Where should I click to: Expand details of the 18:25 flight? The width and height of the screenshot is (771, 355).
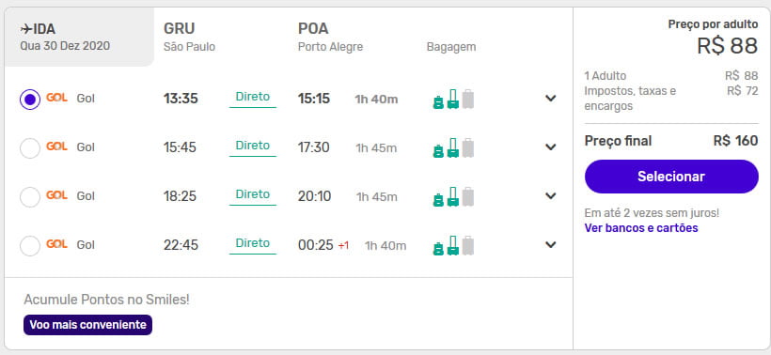(x=551, y=196)
